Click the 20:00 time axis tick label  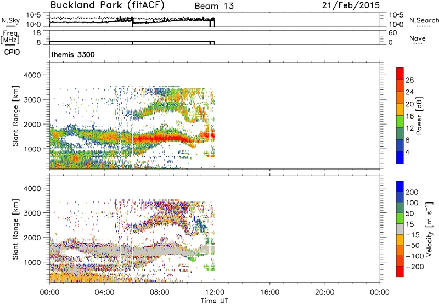(x=324, y=292)
